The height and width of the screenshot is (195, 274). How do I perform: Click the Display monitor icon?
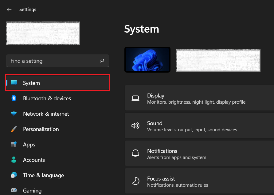coord(135,98)
